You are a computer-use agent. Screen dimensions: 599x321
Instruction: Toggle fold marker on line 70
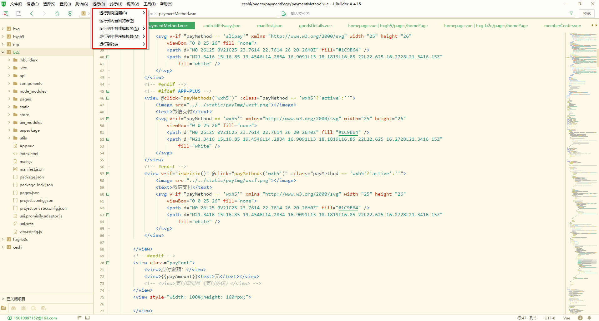[108, 263]
